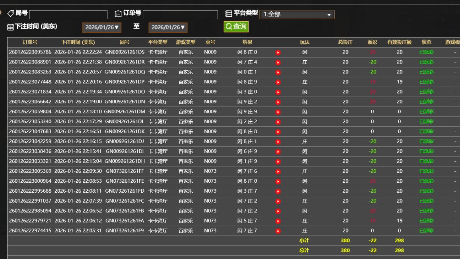Click the 有效投注额 column header

[399, 42]
